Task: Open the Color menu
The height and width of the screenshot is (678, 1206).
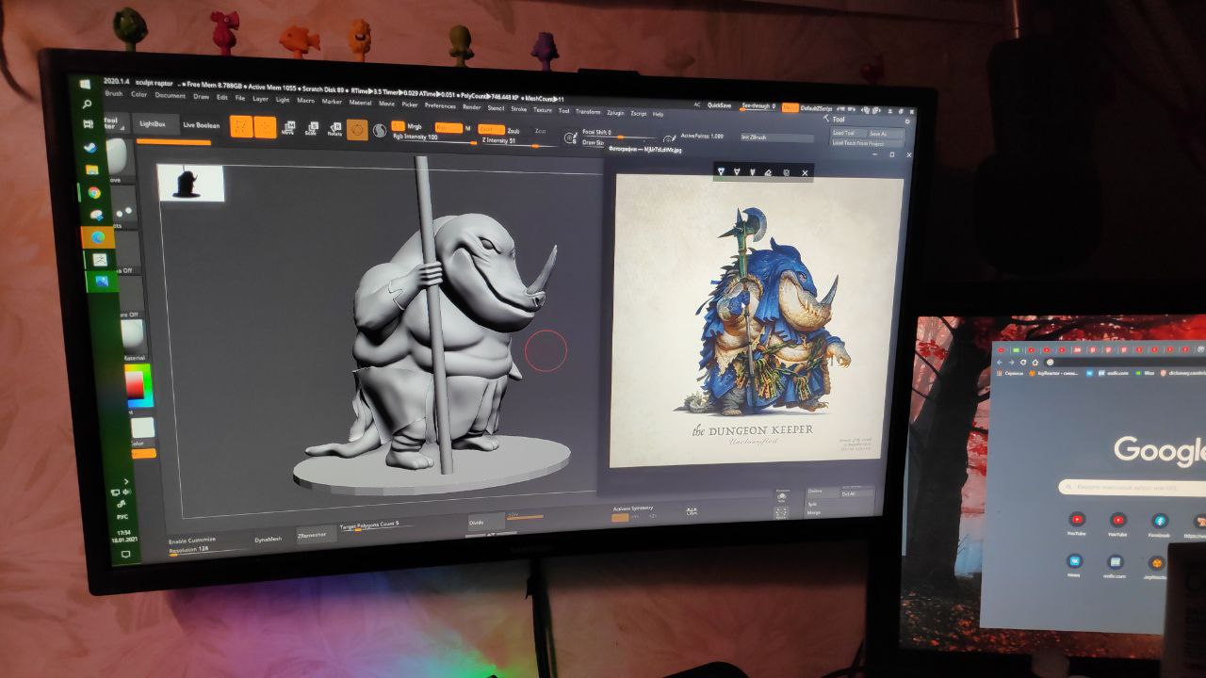Action: point(139,94)
